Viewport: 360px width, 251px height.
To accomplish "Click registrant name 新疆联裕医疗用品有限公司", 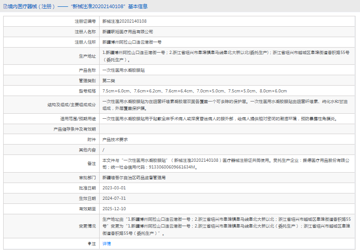I will click(128, 32).
